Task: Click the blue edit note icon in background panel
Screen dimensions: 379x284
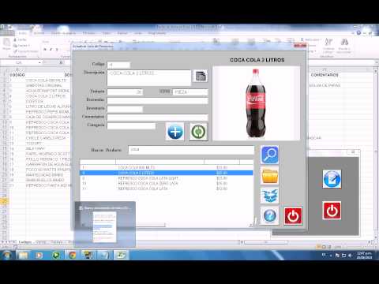Action: (x=332, y=179)
